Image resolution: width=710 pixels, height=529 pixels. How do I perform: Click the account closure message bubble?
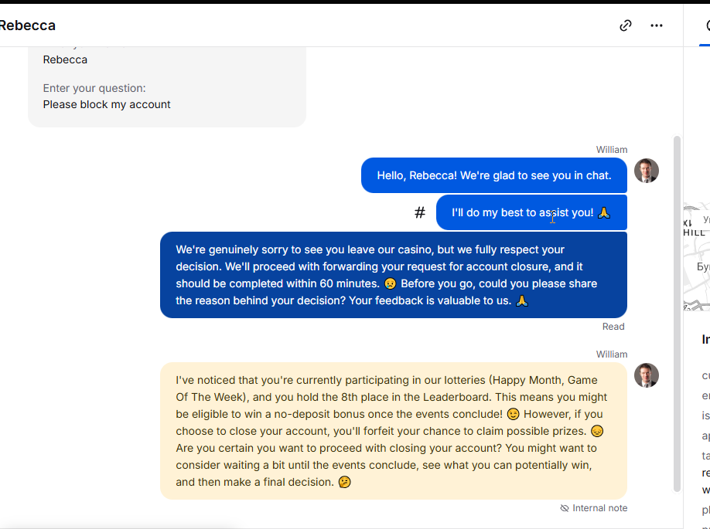tap(394, 275)
